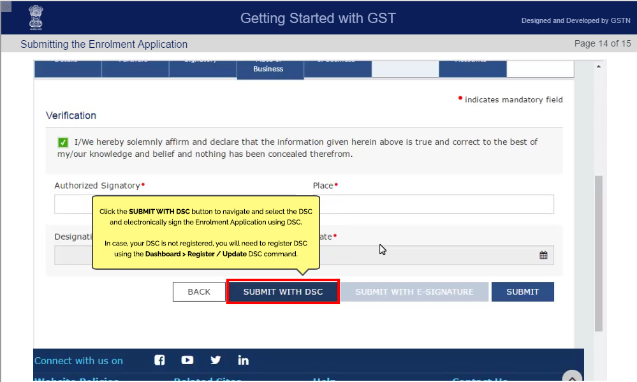Click 'Page 14 of 15' indicator

tap(603, 43)
